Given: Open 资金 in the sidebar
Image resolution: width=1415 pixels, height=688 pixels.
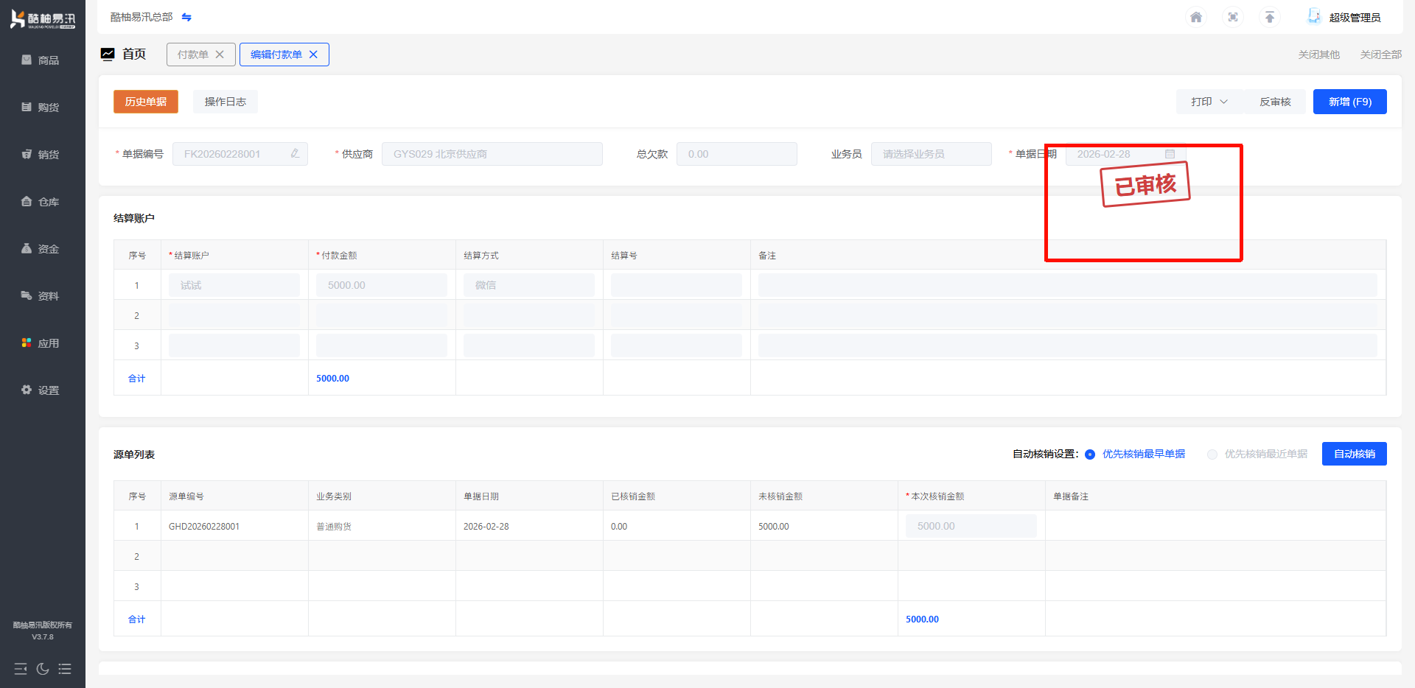Looking at the screenshot, I should pyautogui.click(x=42, y=249).
